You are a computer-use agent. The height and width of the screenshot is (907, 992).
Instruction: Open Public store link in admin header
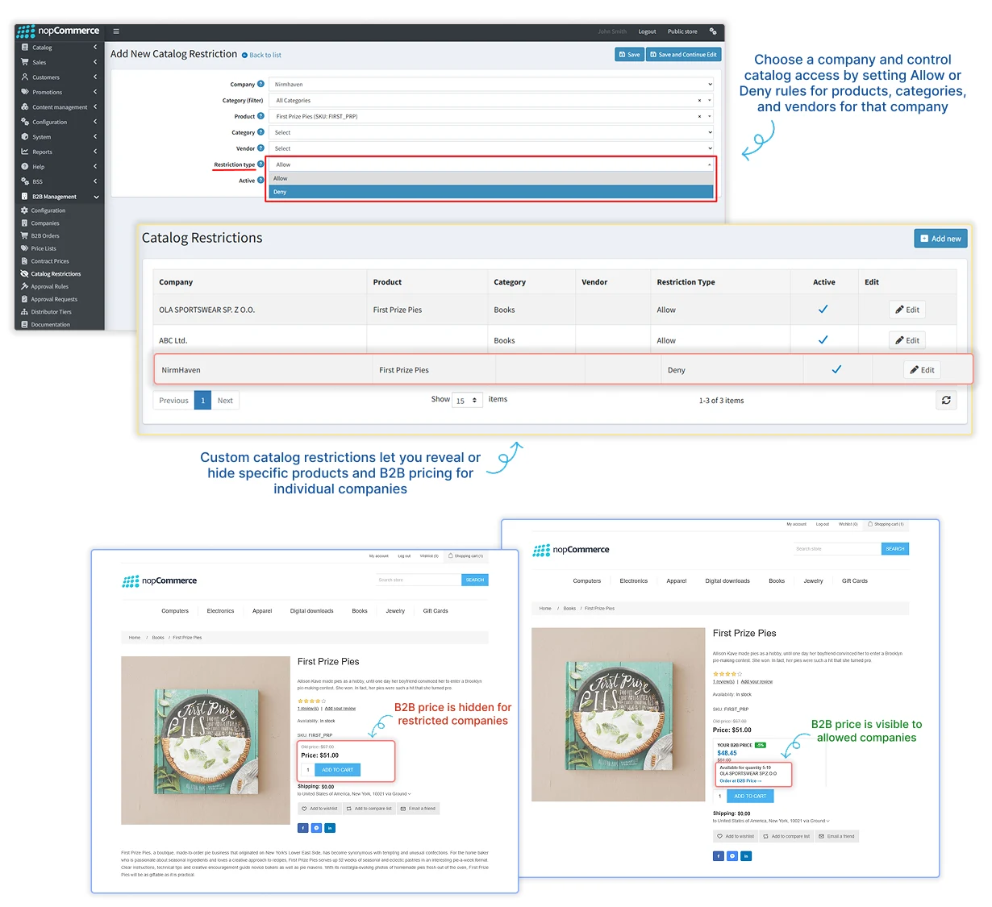pyautogui.click(x=682, y=31)
